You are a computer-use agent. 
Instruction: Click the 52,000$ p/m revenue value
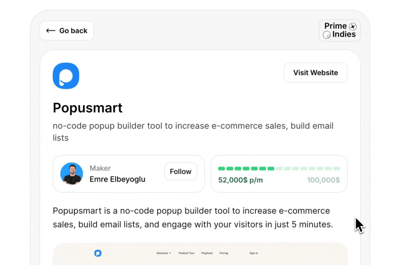click(240, 180)
